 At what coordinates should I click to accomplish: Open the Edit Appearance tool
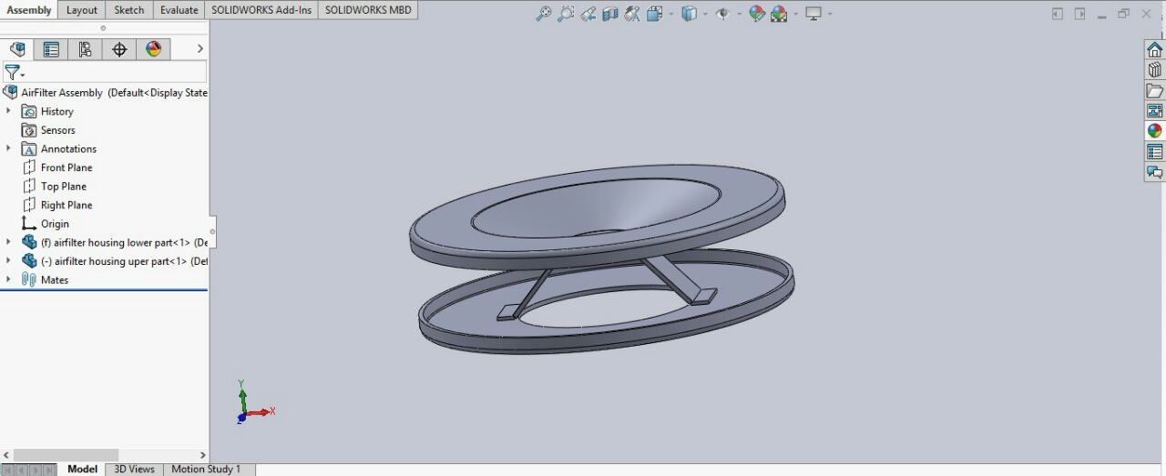pyautogui.click(x=756, y=14)
